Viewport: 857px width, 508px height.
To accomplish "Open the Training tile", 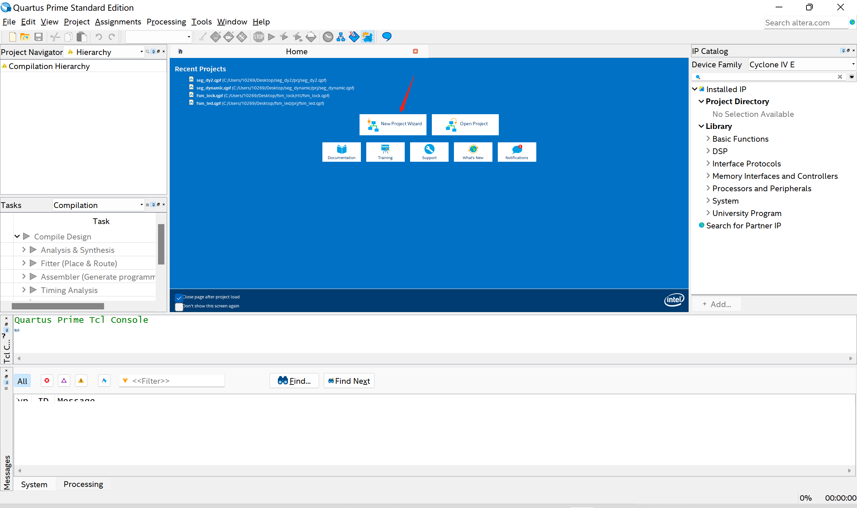I will 385,152.
